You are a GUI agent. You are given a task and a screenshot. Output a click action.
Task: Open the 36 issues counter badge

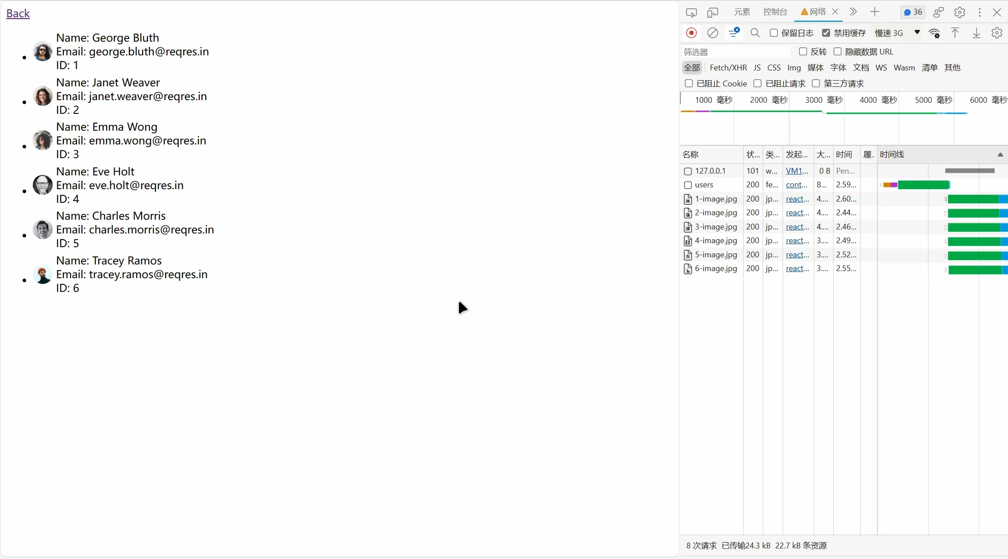pos(913,12)
